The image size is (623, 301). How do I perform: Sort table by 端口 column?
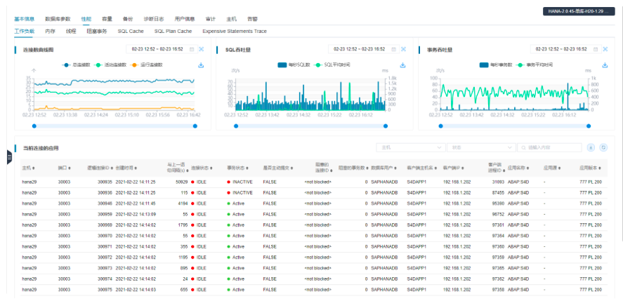(x=70, y=168)
